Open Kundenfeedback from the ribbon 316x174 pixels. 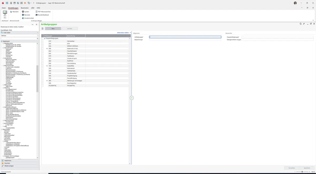[42, 15]
